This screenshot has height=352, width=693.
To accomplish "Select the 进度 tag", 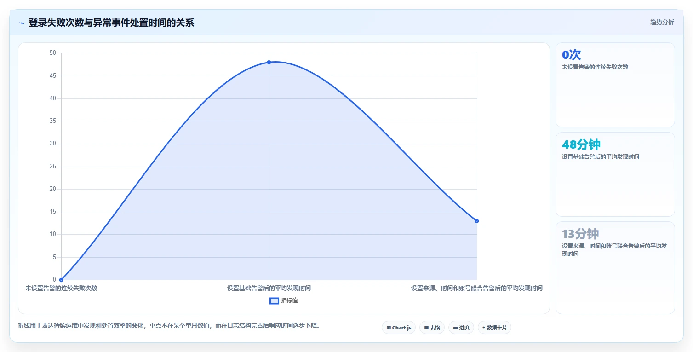I will [x=461, y=328].
